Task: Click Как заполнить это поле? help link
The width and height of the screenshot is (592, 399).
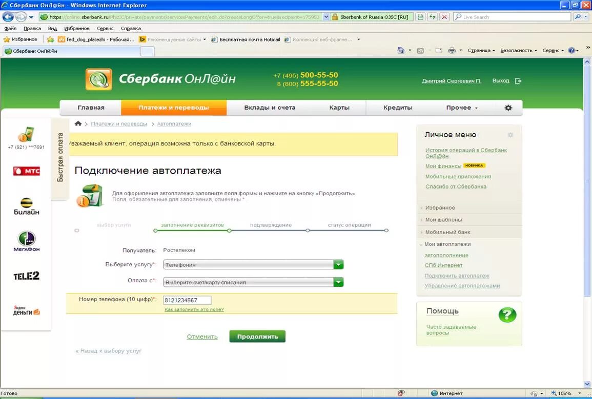Action: click(194, 309)
